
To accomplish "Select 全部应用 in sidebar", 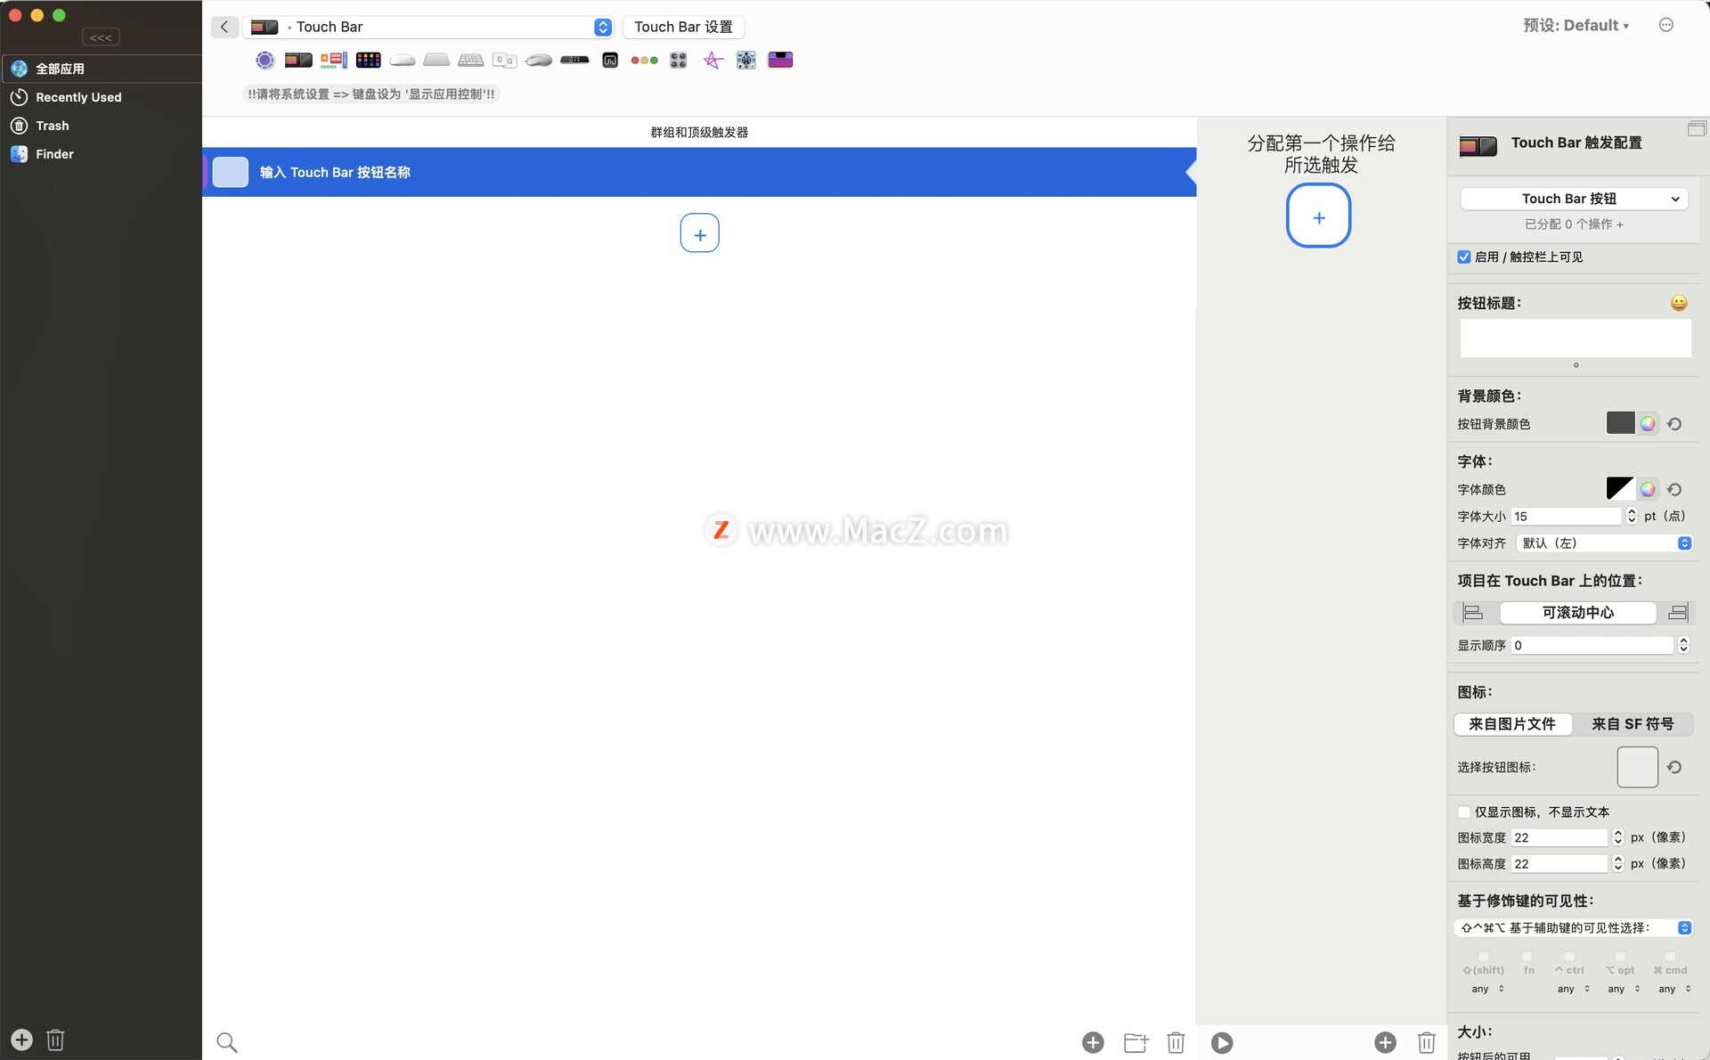I will pos(102,69).
